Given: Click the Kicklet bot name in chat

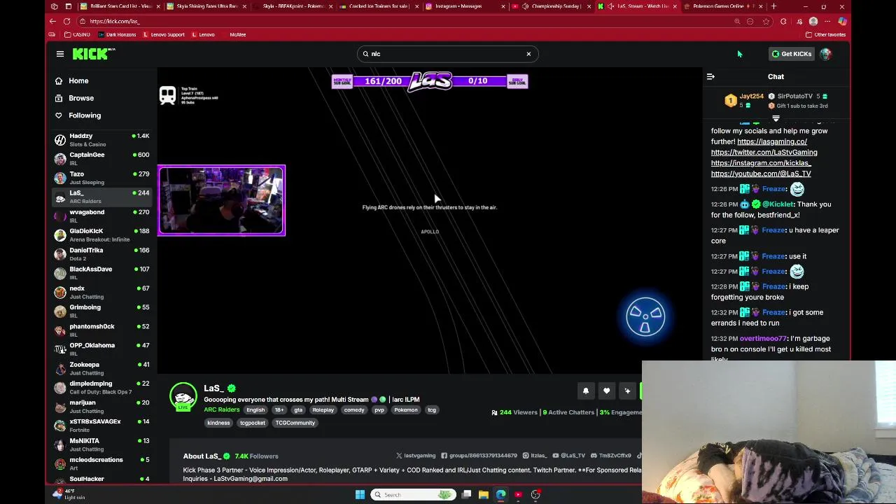Looking at the screenshot, I should [778, 204].
